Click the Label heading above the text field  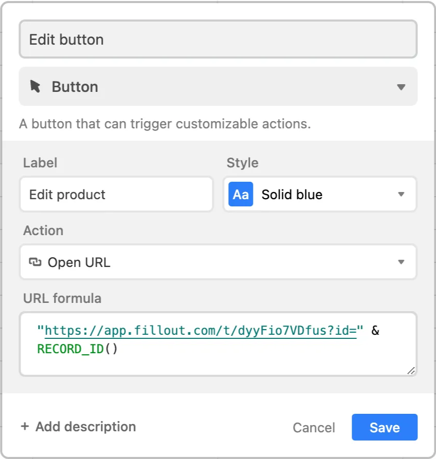(40, 163)
